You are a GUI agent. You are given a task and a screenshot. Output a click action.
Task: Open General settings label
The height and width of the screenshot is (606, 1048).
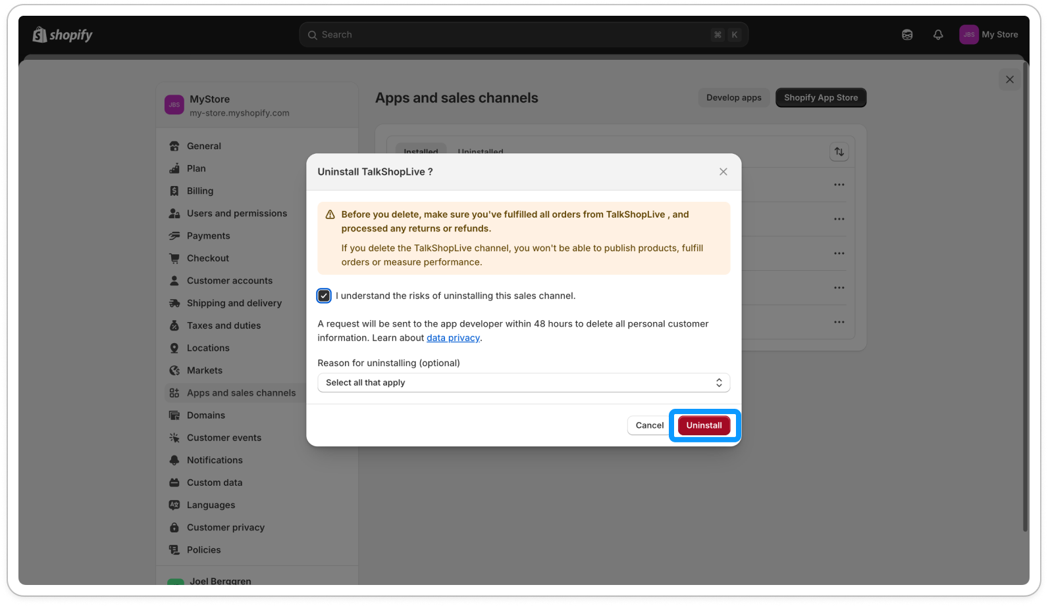click(204, 146)
